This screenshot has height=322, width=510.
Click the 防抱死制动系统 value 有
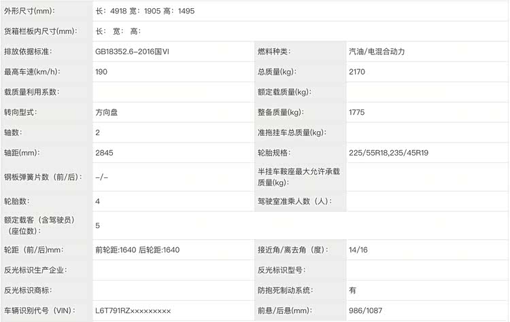click(x=353, y=290)
